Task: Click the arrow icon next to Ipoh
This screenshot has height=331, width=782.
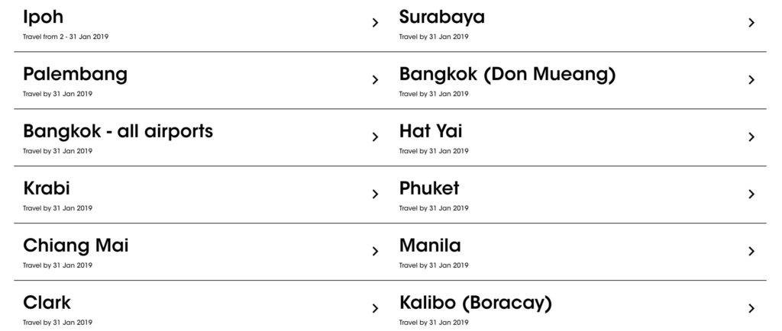Action: pyautogui.click(x=375, y=23)
